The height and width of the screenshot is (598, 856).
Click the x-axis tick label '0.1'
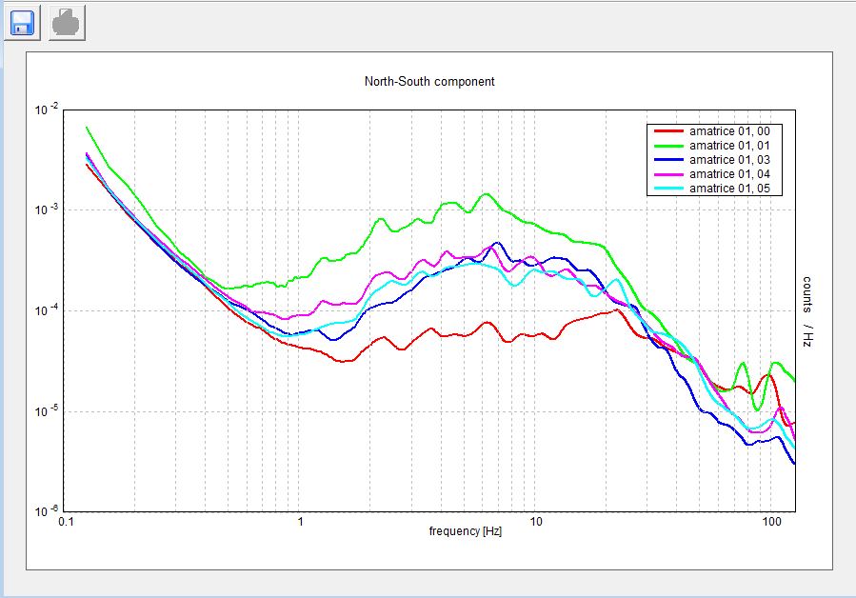(x=66, y=523)
